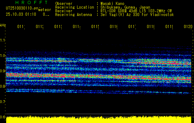Select the 0.9 frequency axis label

[3, 71]
